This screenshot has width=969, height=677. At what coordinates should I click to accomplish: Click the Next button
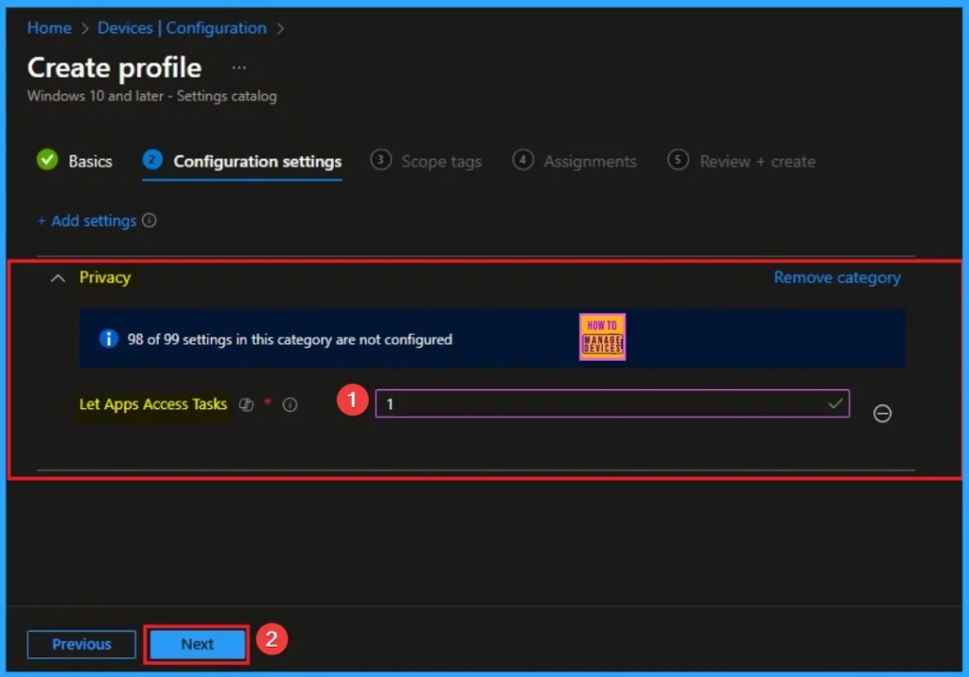pos(197,644)
